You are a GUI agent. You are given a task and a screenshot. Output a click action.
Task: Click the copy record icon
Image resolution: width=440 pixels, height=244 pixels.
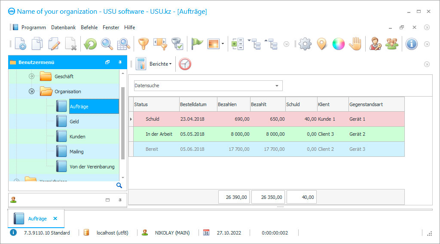[37, 44]
